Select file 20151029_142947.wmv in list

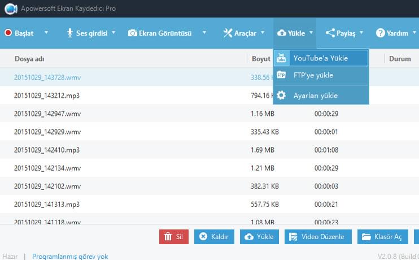(x=47, y=114)
